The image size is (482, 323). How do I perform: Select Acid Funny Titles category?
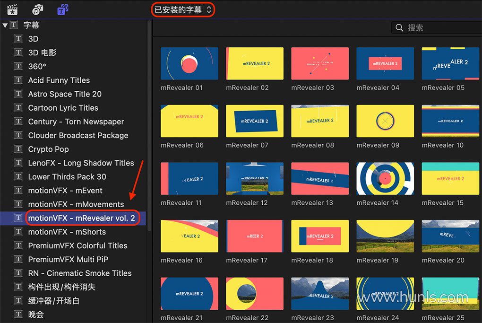[x=59, y=80]
